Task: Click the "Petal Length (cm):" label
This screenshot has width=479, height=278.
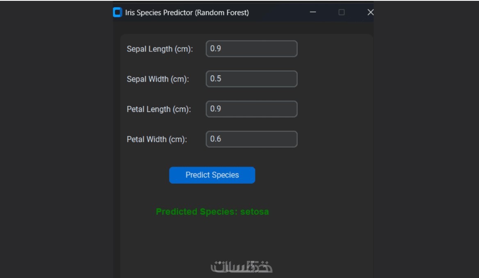Action: (x=159, y=109)
